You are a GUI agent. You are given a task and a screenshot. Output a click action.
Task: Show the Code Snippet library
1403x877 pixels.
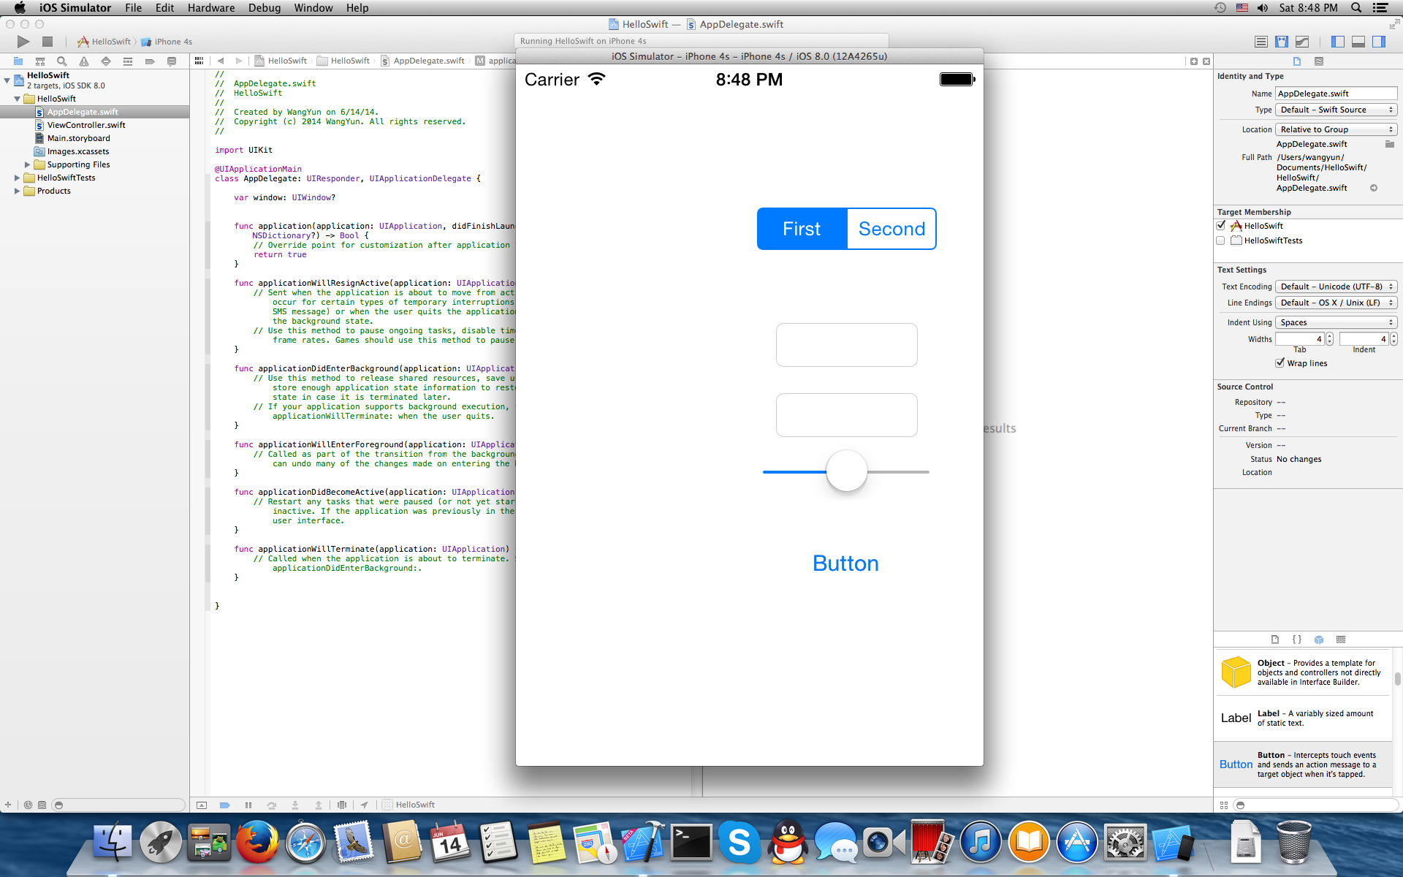point(1297,639)
